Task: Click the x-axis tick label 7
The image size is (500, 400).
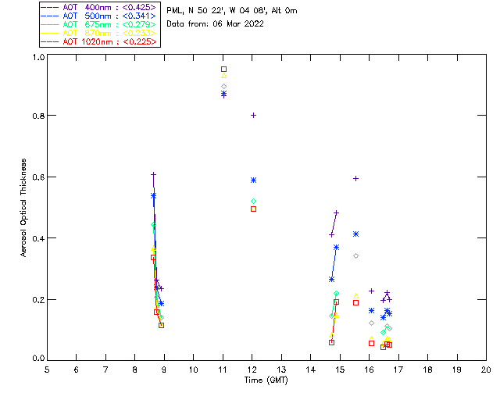Action: [x=105, y=370]
